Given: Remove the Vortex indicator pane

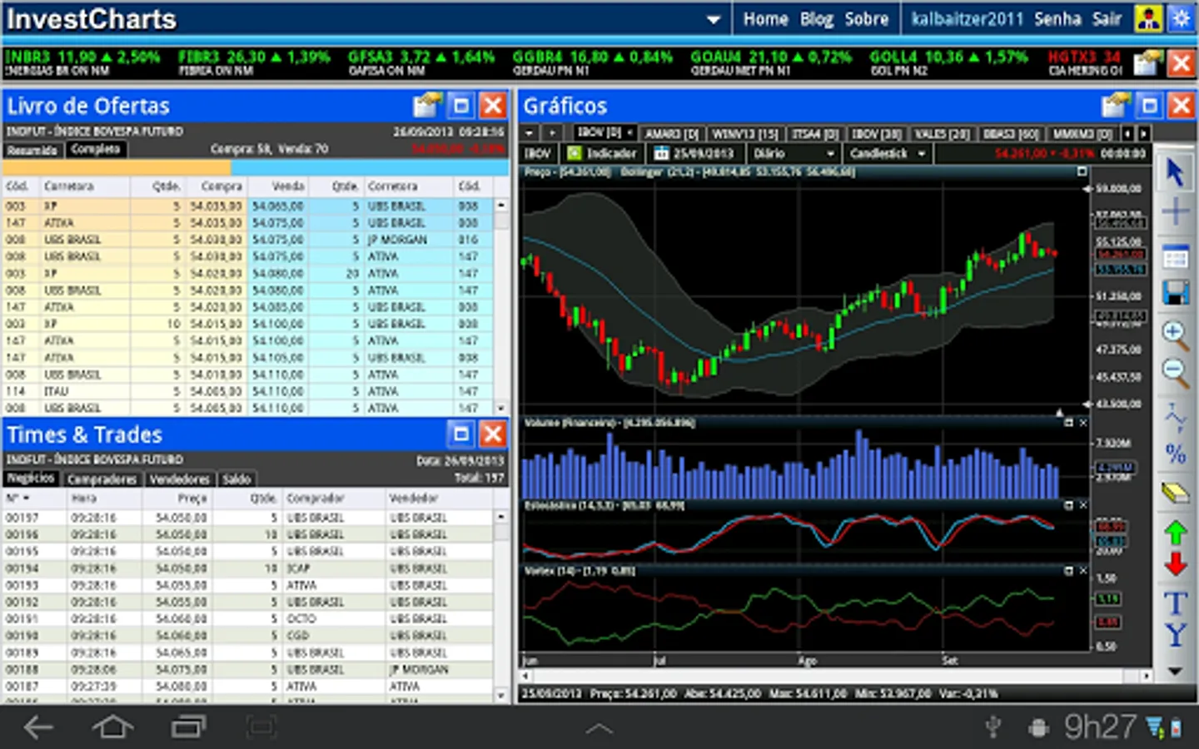Looking at the screenshot, I should pyautogui.click(x=1082, y=571).
